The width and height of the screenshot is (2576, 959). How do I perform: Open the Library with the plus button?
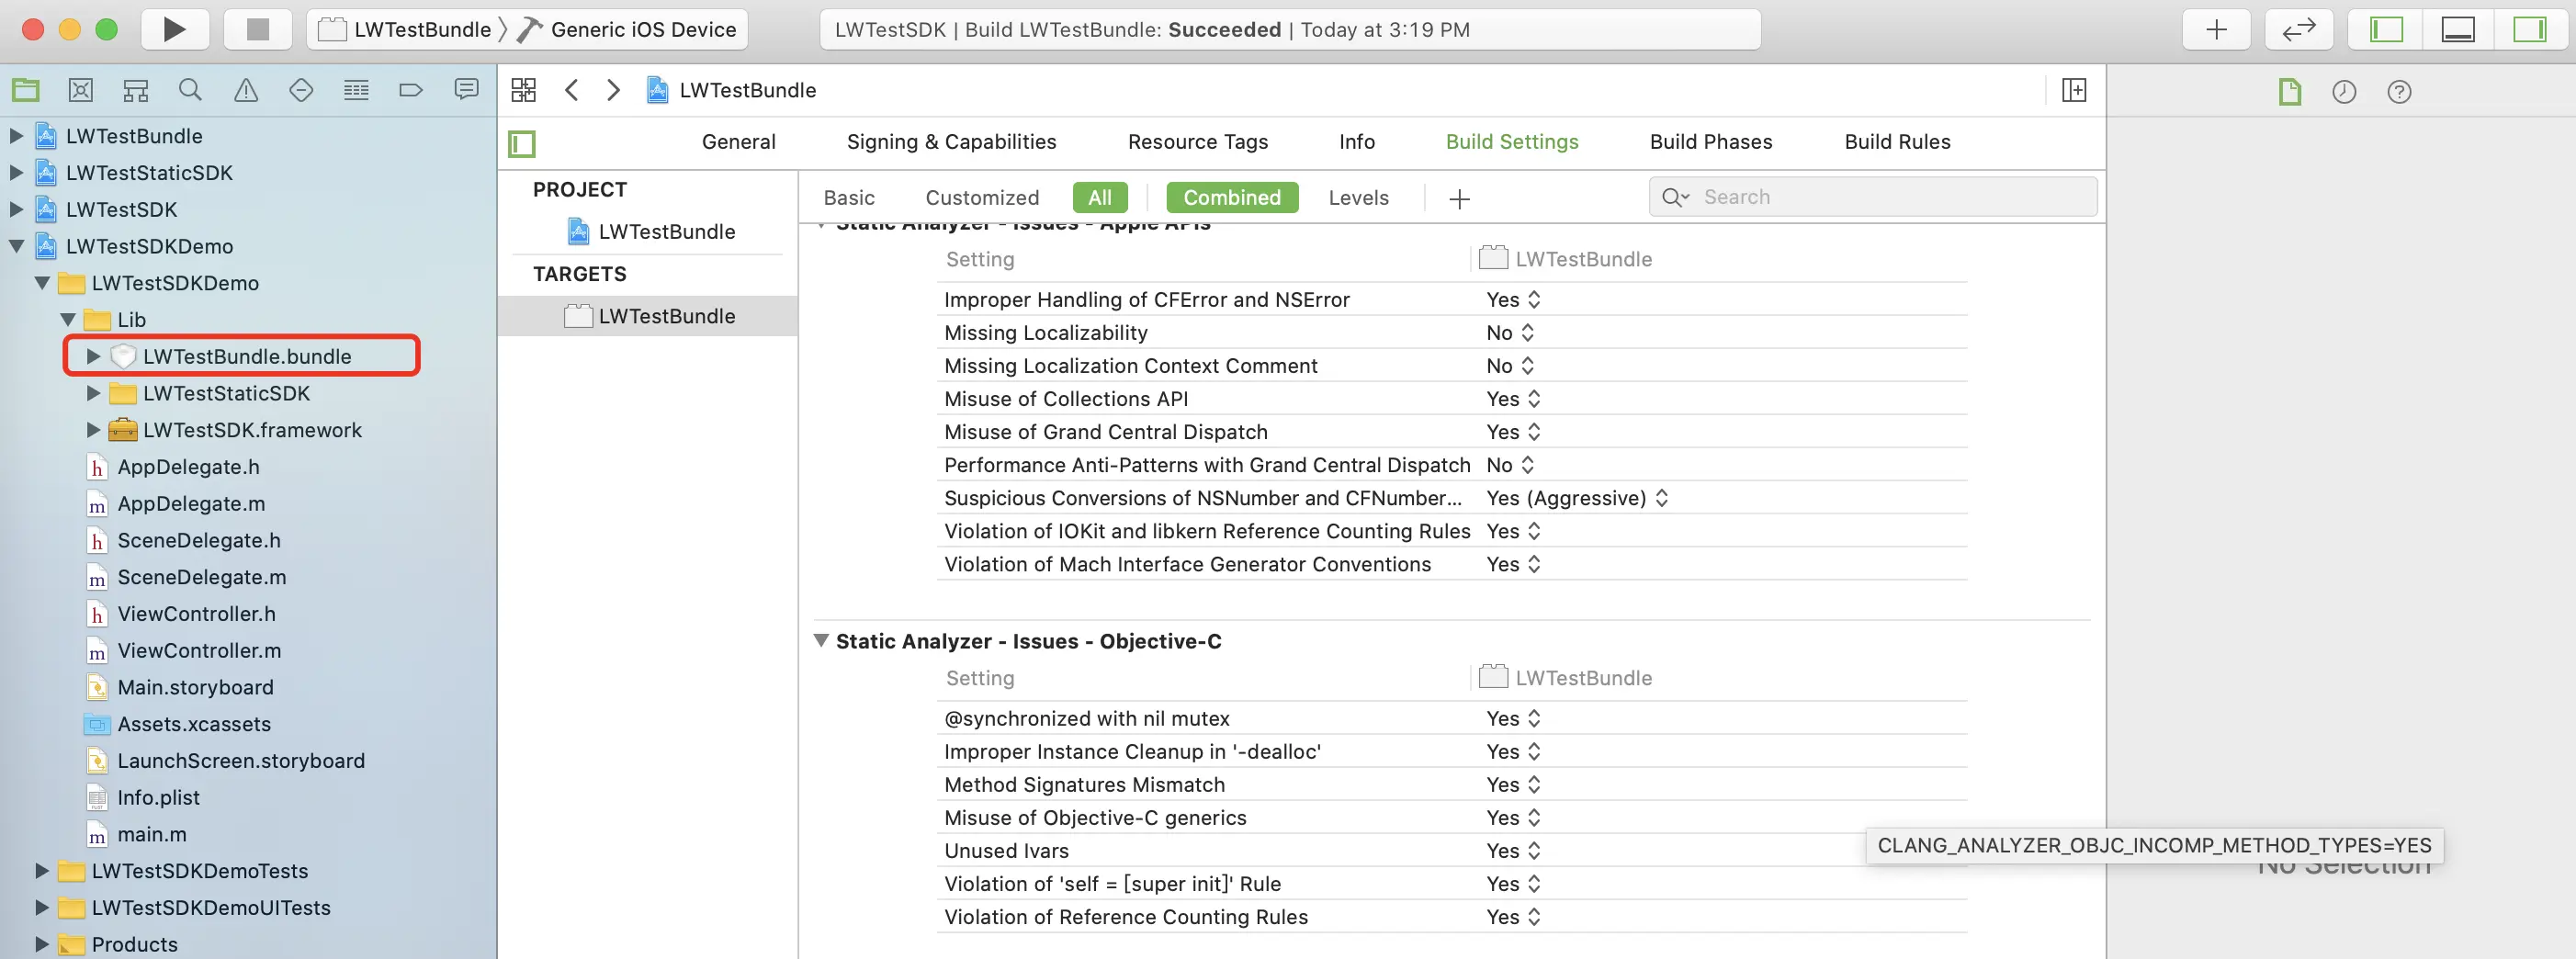point(2216,29)
